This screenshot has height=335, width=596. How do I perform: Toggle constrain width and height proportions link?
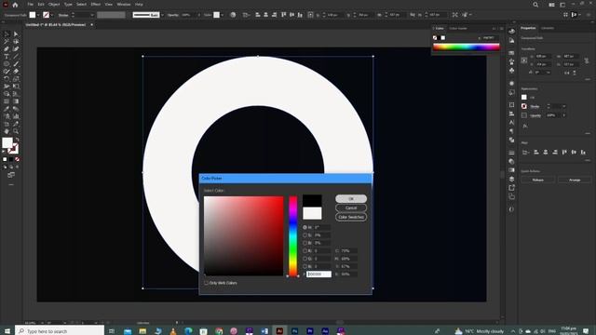click(587, 60)
